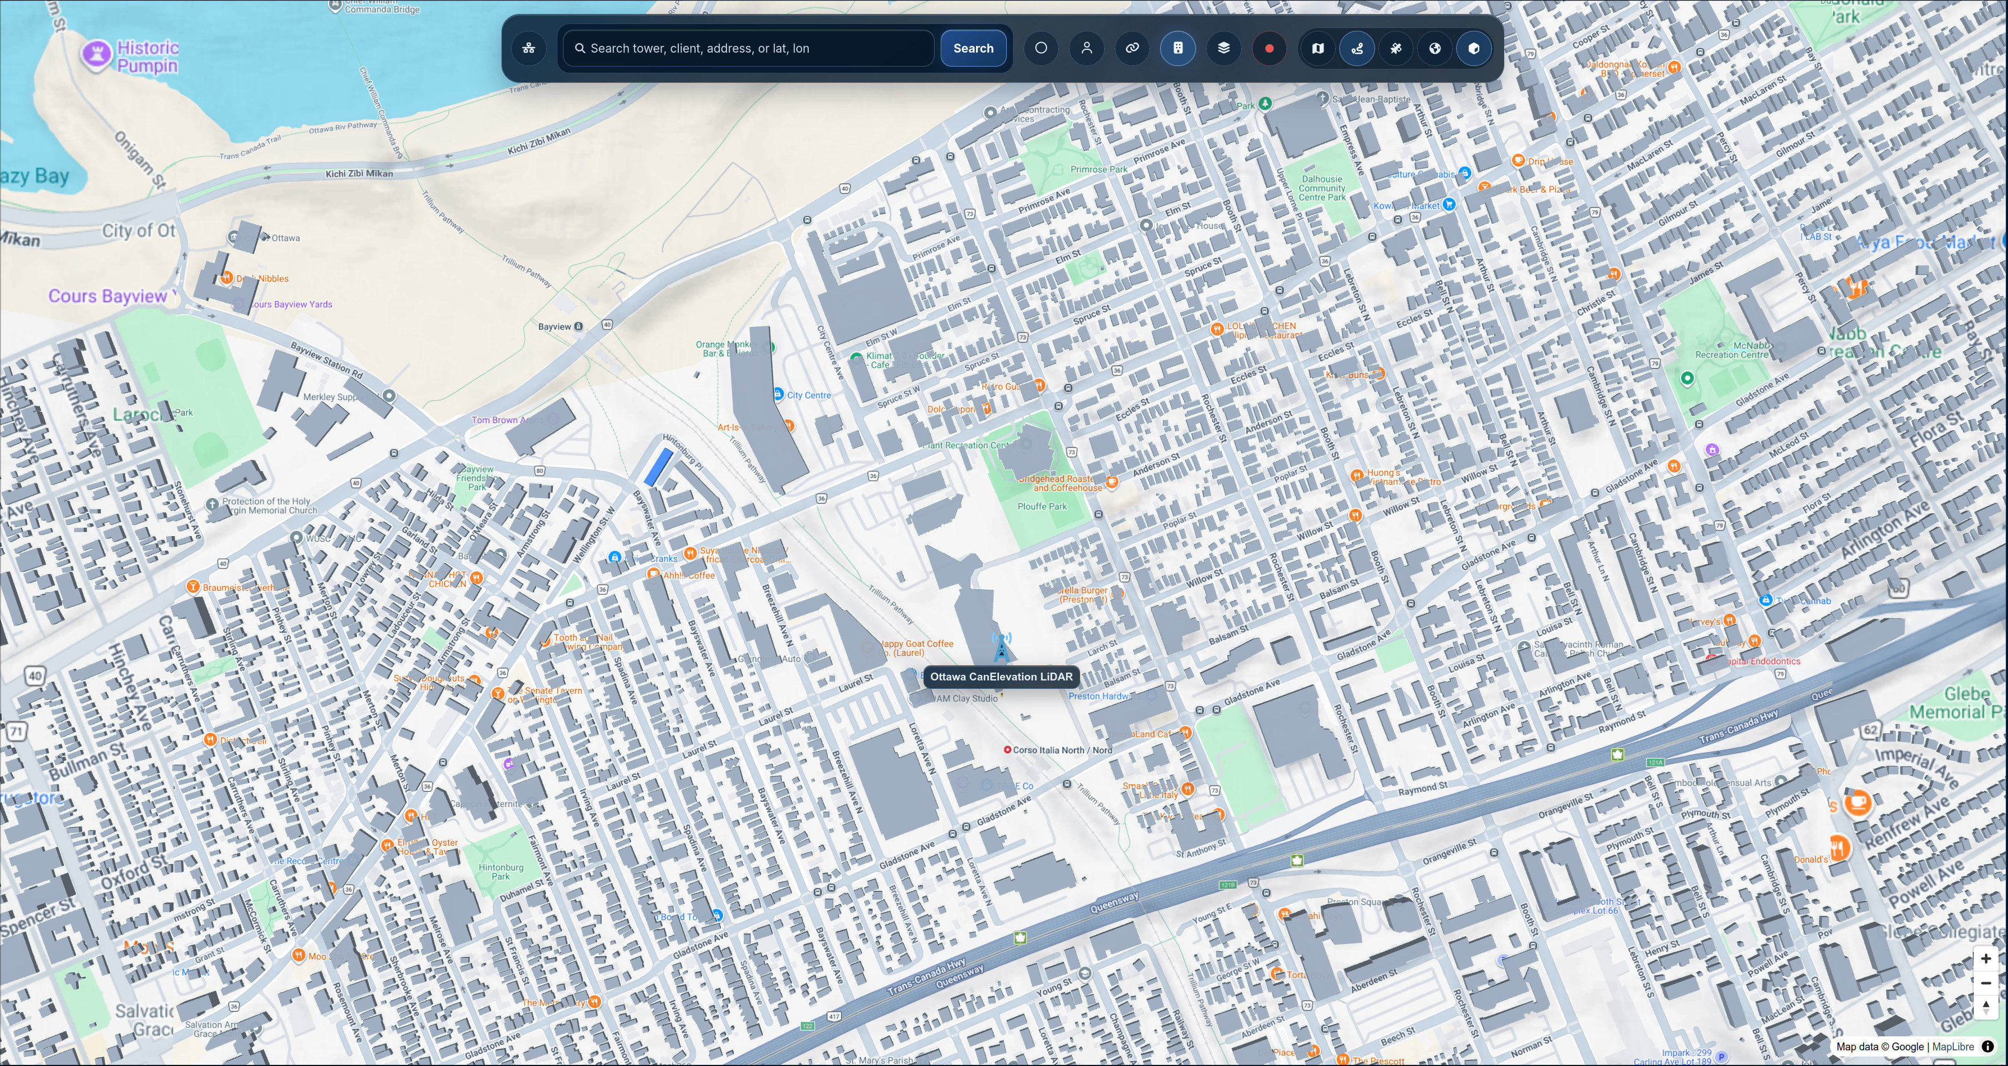Click the Preston Hardware label
The image size is (2008, 1066).
click(1099, 696)
